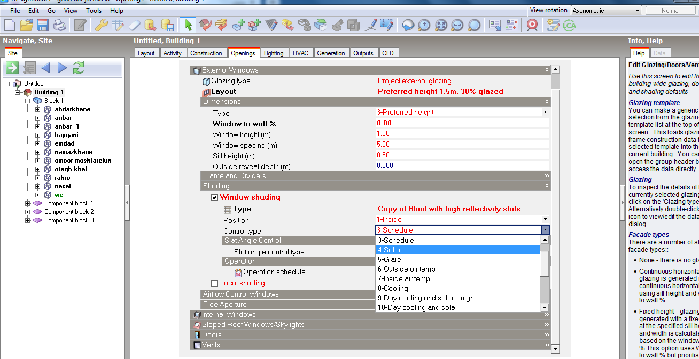
Task: Open file with the folder icon
Action: coord(27,25)
